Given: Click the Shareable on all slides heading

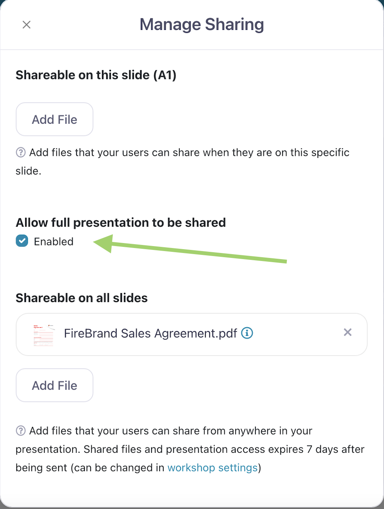Looking at the screenshot, I should 81,298.
